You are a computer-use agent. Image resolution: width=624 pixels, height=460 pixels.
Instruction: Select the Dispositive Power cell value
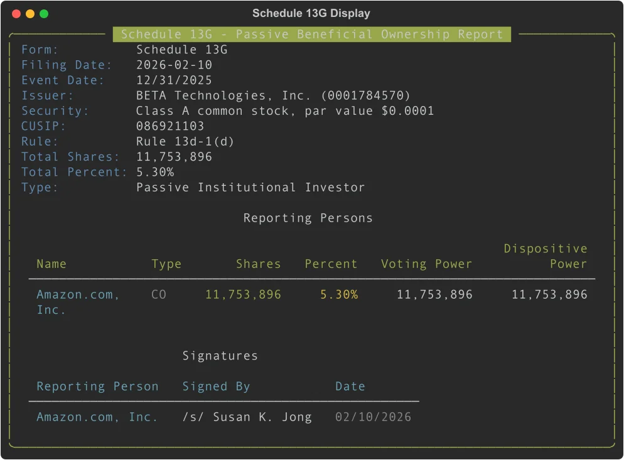point(549,294)
